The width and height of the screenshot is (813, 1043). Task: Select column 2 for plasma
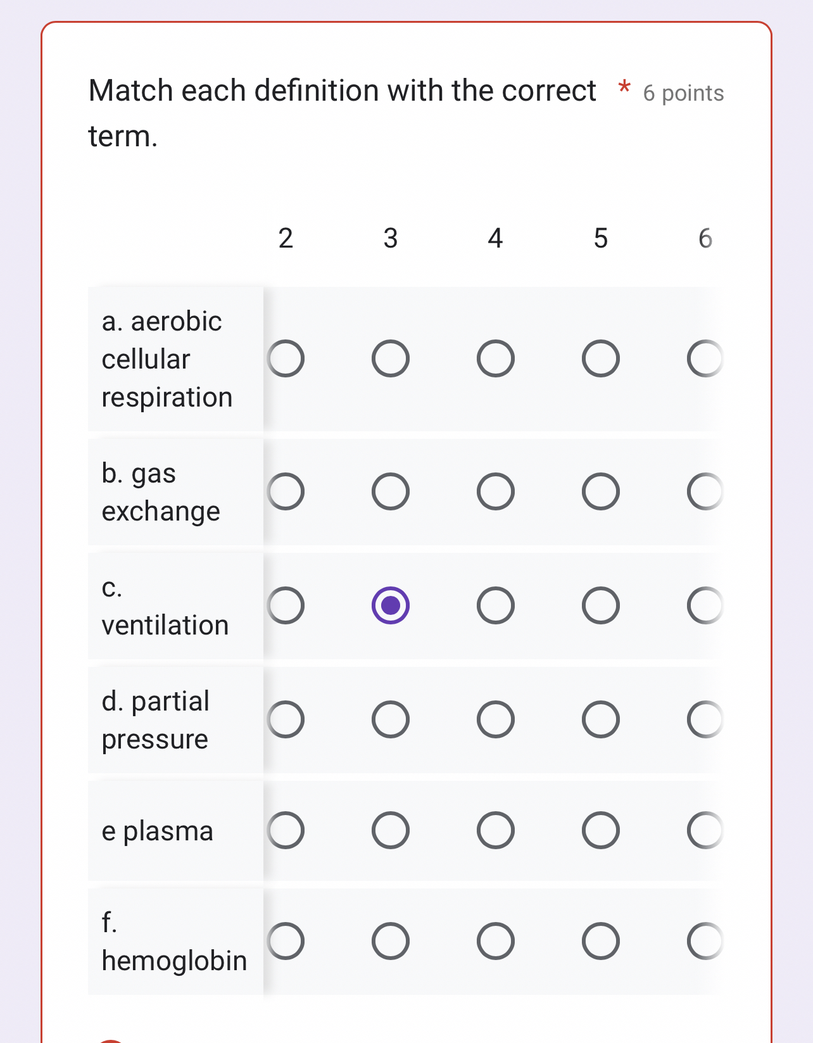286,831
